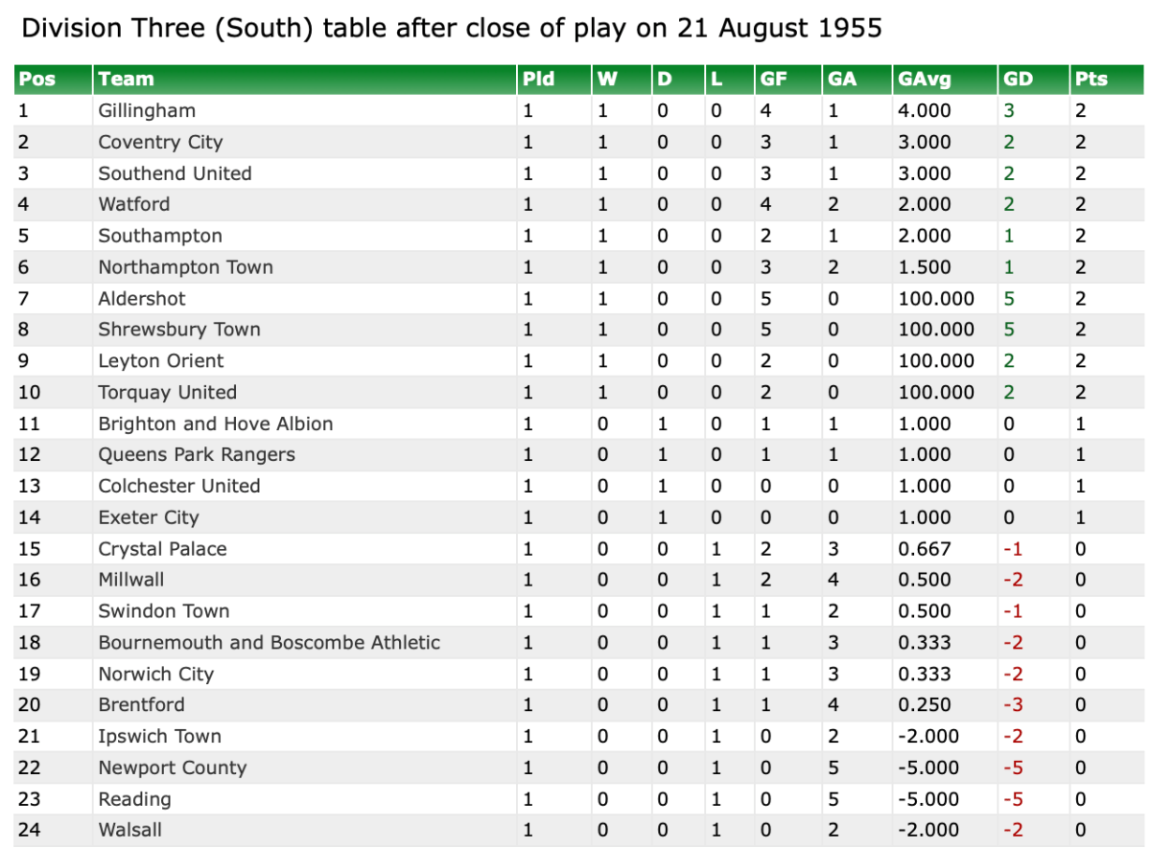The height and width of the screenshot is (848, 1151).
Task: Click the Pld column header
Action: (x=538, y=80)
